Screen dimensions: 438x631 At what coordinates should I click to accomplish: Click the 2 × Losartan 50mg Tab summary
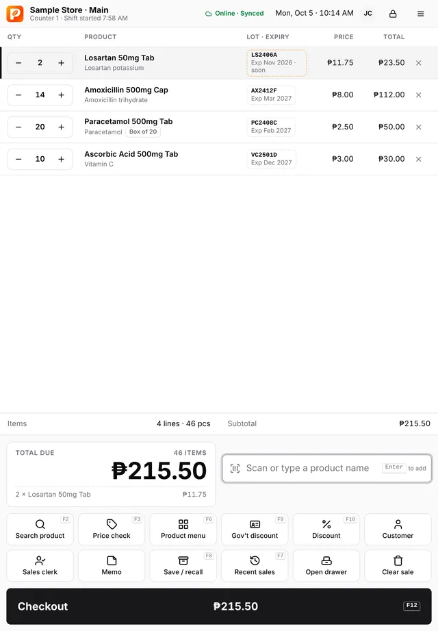click(x=53, y=495)
